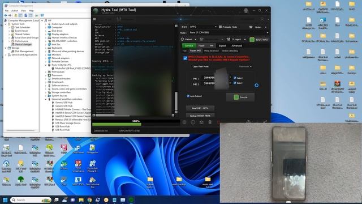
Task: Select the green Service tab
Action: click(x=189, y=46)
